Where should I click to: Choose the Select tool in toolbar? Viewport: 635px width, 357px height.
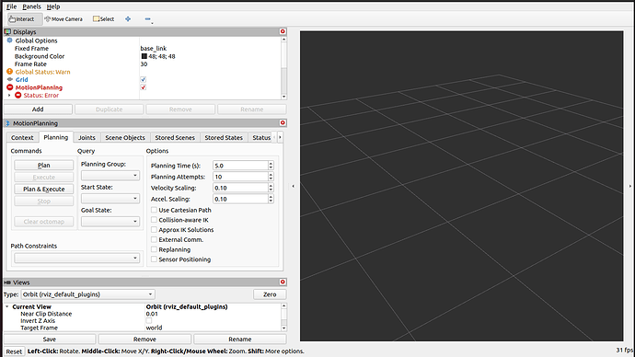click(104, 19)
